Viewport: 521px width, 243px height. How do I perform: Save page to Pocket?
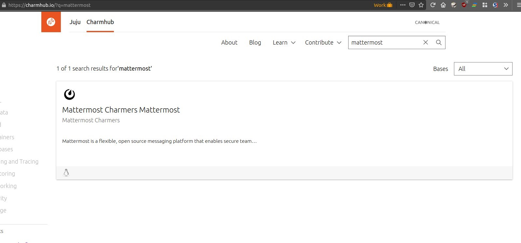tap(412, 5)
